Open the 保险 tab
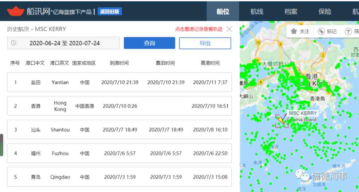359x192 pixels. [x=325, y=11]
